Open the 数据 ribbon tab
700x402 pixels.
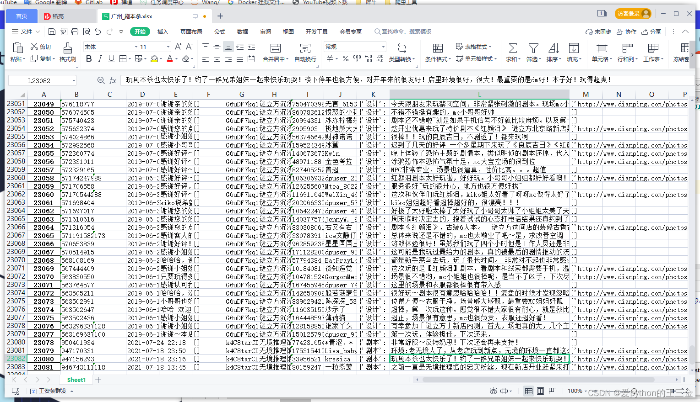(243, 32)
